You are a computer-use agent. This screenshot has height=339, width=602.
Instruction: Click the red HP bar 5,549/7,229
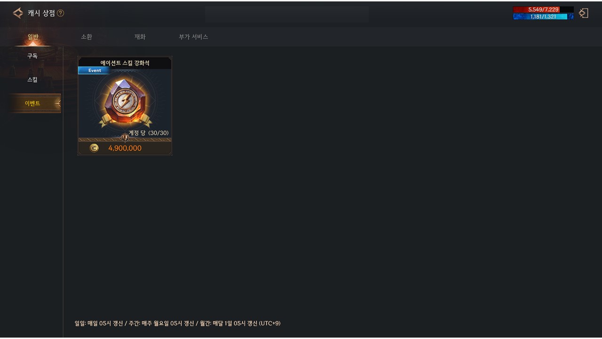click(x=543, y=9)
